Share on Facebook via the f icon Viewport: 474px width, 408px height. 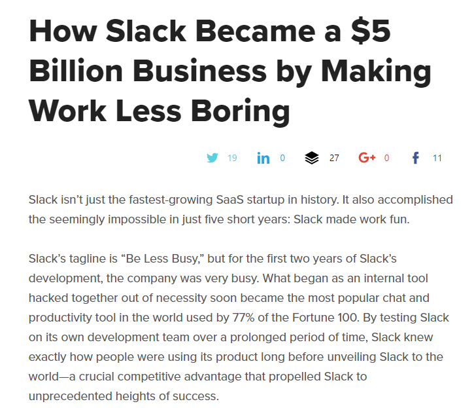[x=416, y=158]
